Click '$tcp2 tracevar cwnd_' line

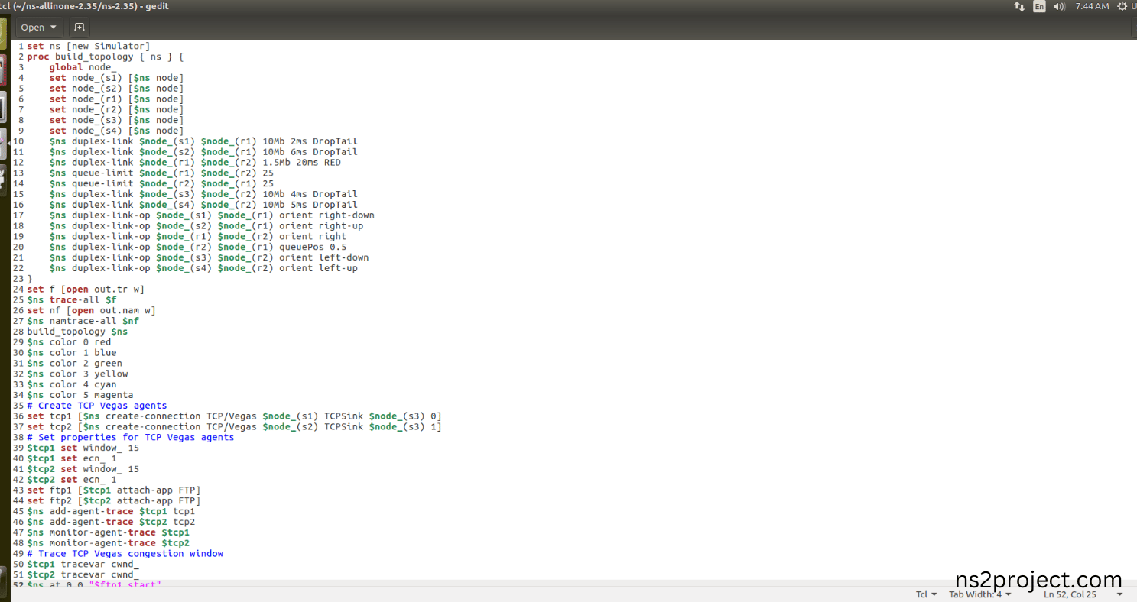[83, 574]
